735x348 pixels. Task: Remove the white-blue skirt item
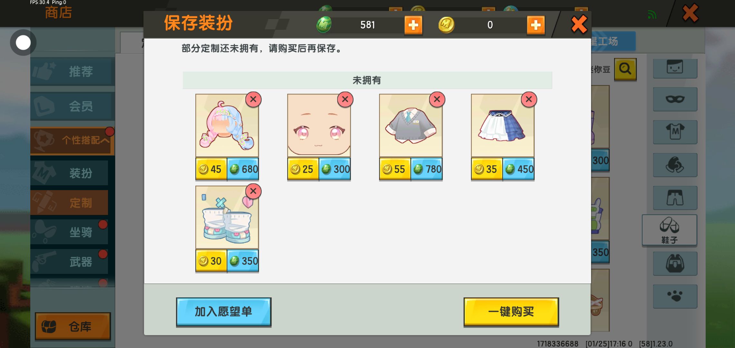[x=529, y=99]
